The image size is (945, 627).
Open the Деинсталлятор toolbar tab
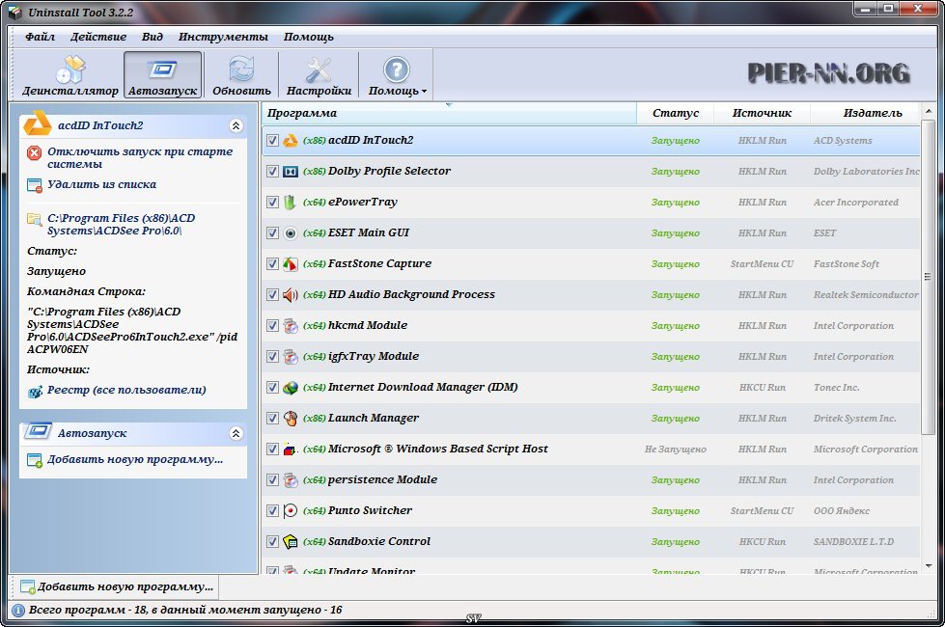(70, 75)
